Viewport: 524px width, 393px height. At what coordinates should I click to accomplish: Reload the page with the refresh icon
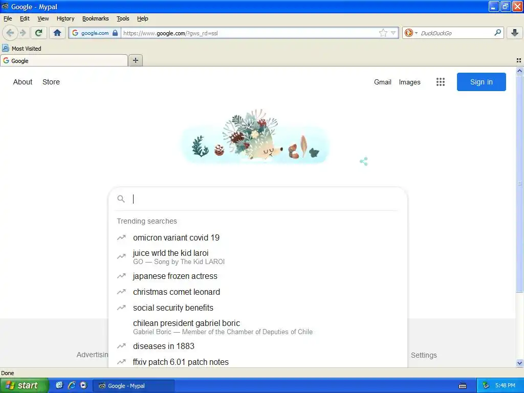[x=39, y=33]
